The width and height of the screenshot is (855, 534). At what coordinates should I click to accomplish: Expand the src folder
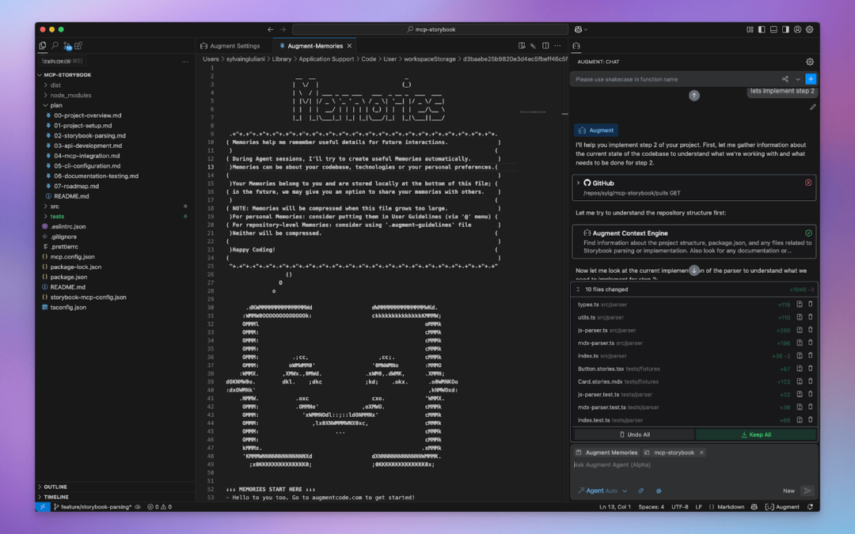click(x=55, y=206)
